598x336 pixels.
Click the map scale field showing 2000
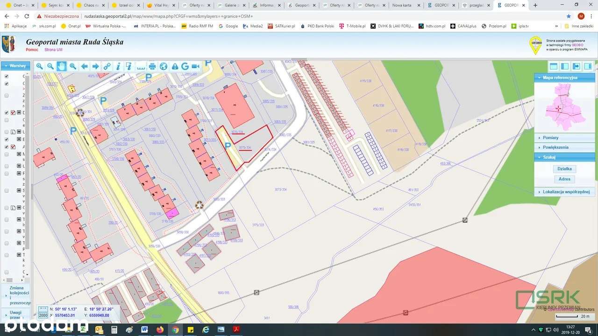point(43,315)
